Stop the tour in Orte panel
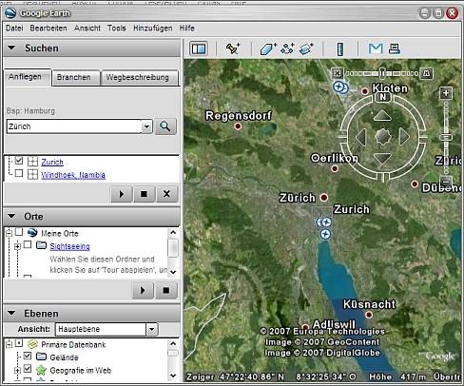This screenshot has width=464, height=386. coord(165,290)
